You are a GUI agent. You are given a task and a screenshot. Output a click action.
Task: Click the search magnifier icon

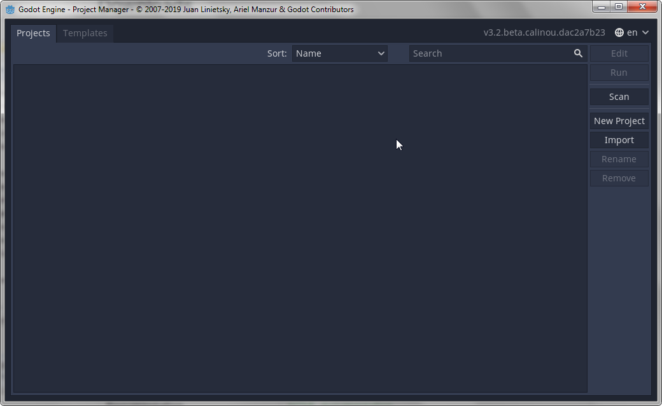click(578, 53)
